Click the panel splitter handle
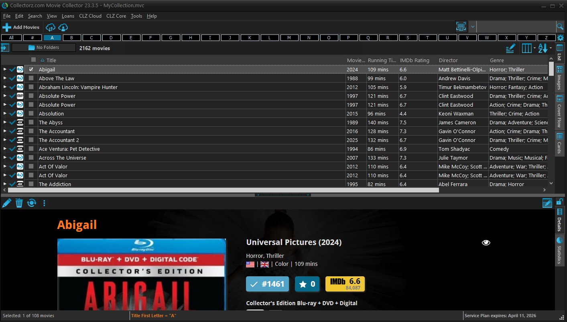The width and height of the screenshot is (567, 322). pyautogui.click(x=282, y=195)
